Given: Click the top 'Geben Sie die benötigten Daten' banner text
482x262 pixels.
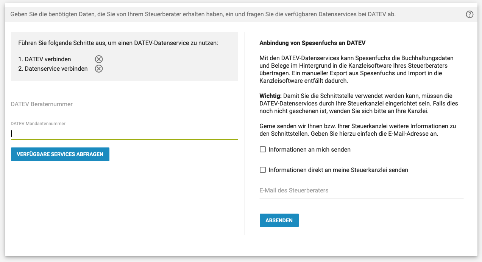Looking at the screenshot, I should [203, 14].
